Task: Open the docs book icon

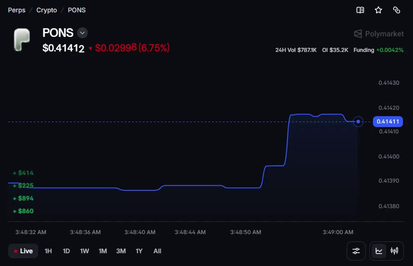Action: pyautogui.click(x=360, y=10)
